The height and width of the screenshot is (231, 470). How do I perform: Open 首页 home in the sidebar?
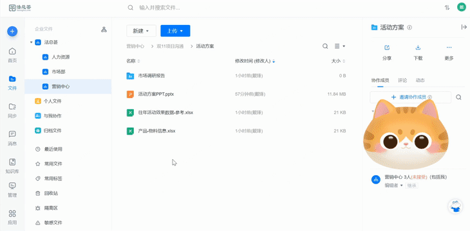(x=12, y=55)
